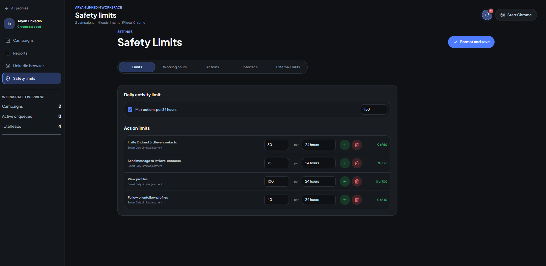Add a limit for Send message to 1st level contacts

tap(345, 163)
